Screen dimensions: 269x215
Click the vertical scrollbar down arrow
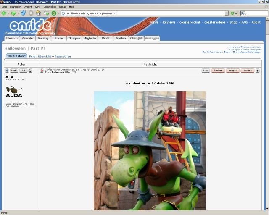267,208
